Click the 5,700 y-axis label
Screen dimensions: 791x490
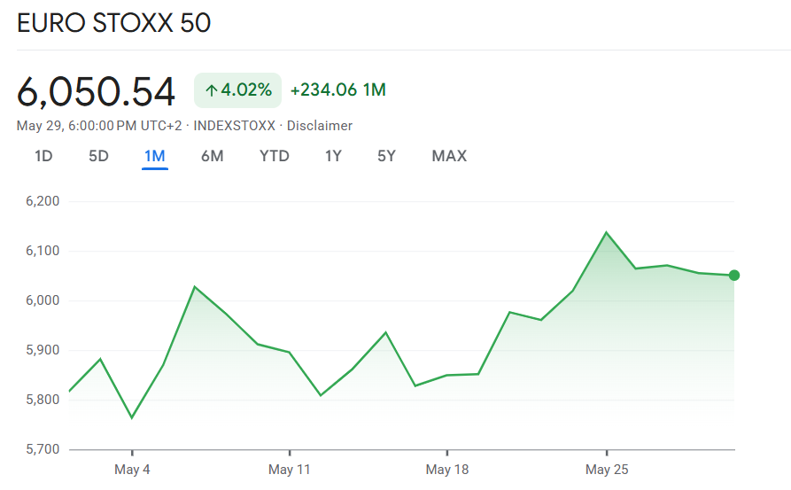tap(43, 449)
